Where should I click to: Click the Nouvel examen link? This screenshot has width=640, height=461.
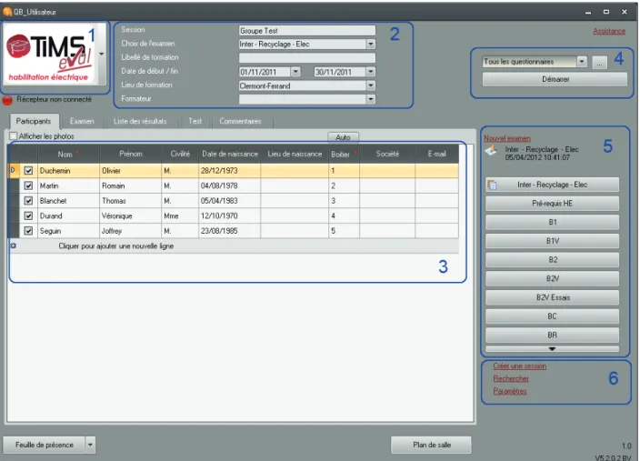[x=507, y=138]
